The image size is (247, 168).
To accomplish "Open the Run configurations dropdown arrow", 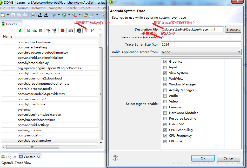I will 69,15.
